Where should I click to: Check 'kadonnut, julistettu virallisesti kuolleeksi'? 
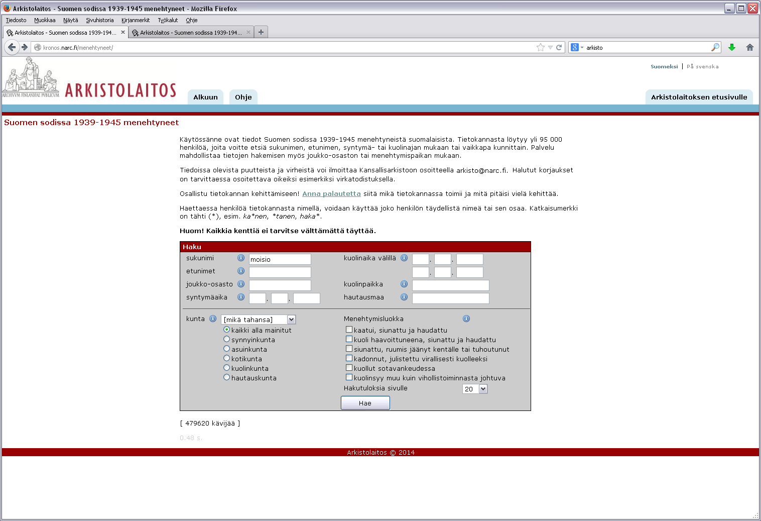coord(349,358)
